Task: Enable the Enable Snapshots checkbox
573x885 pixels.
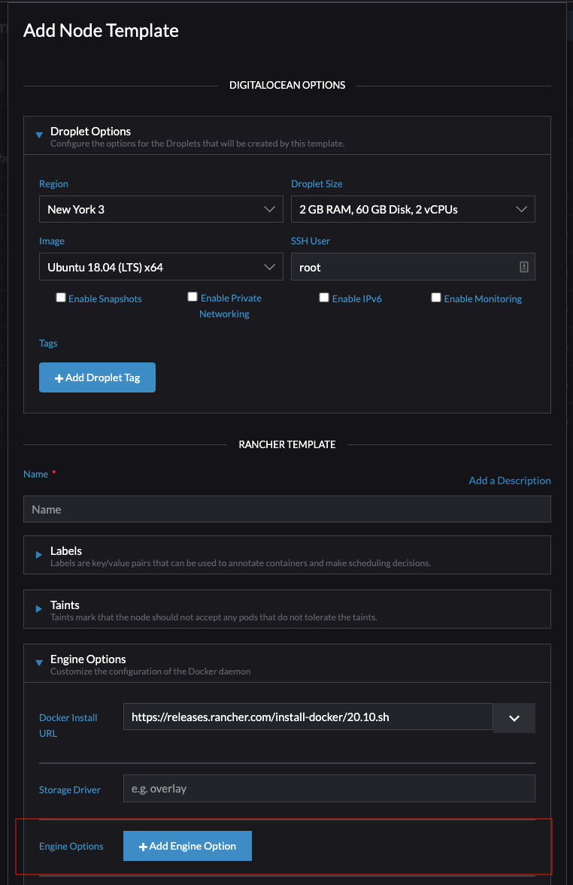Action: pos(61,296)
